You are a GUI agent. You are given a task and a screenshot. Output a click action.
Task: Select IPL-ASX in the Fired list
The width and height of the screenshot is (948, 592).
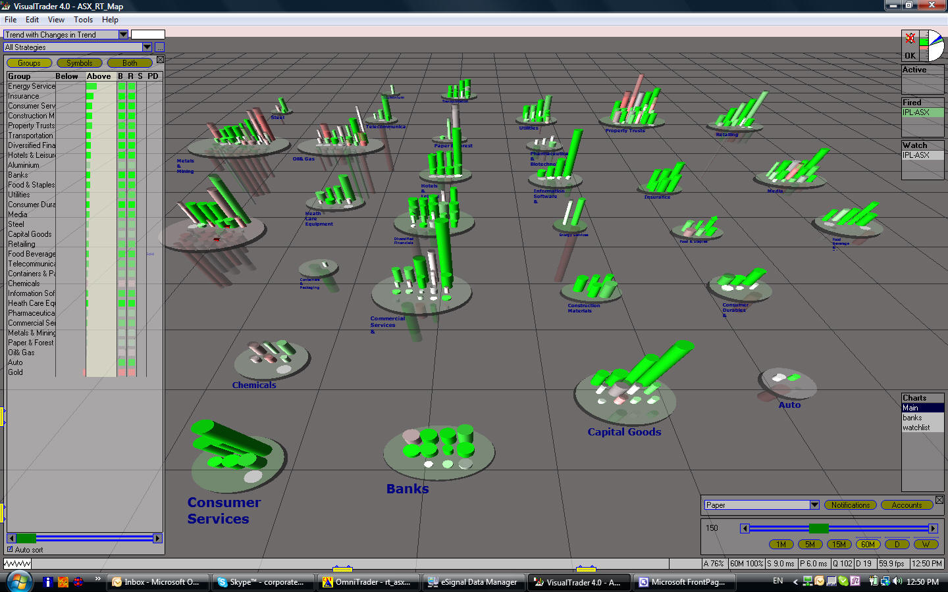coord(922,112)
